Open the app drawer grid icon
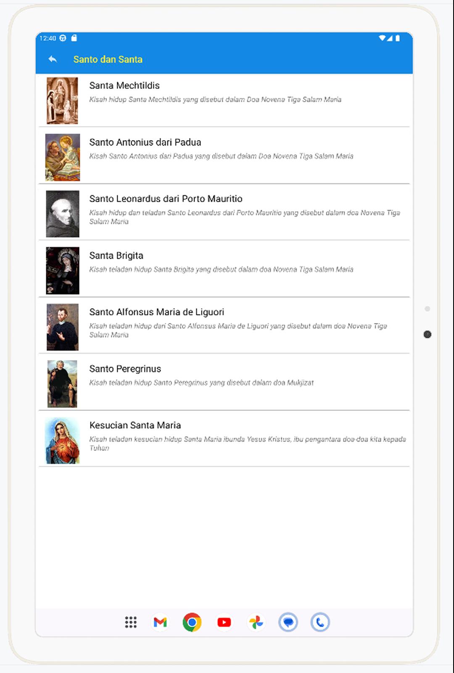 coord(131,622)
